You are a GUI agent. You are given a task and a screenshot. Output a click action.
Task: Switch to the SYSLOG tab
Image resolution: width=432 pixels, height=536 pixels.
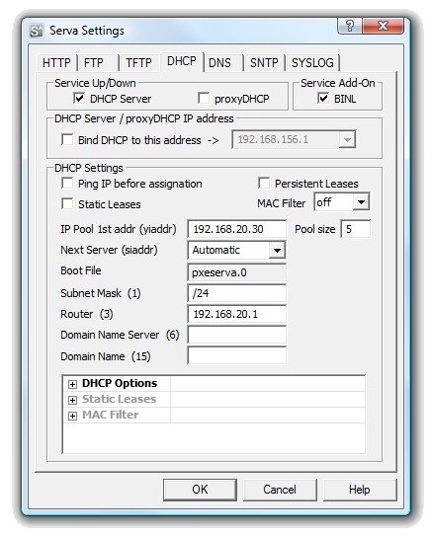(x=312, y=63)
